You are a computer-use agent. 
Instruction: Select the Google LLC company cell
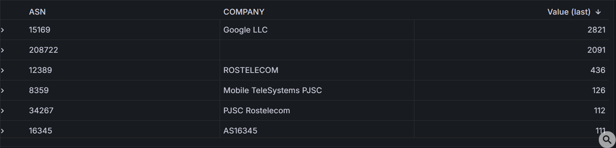click(317, 30)
